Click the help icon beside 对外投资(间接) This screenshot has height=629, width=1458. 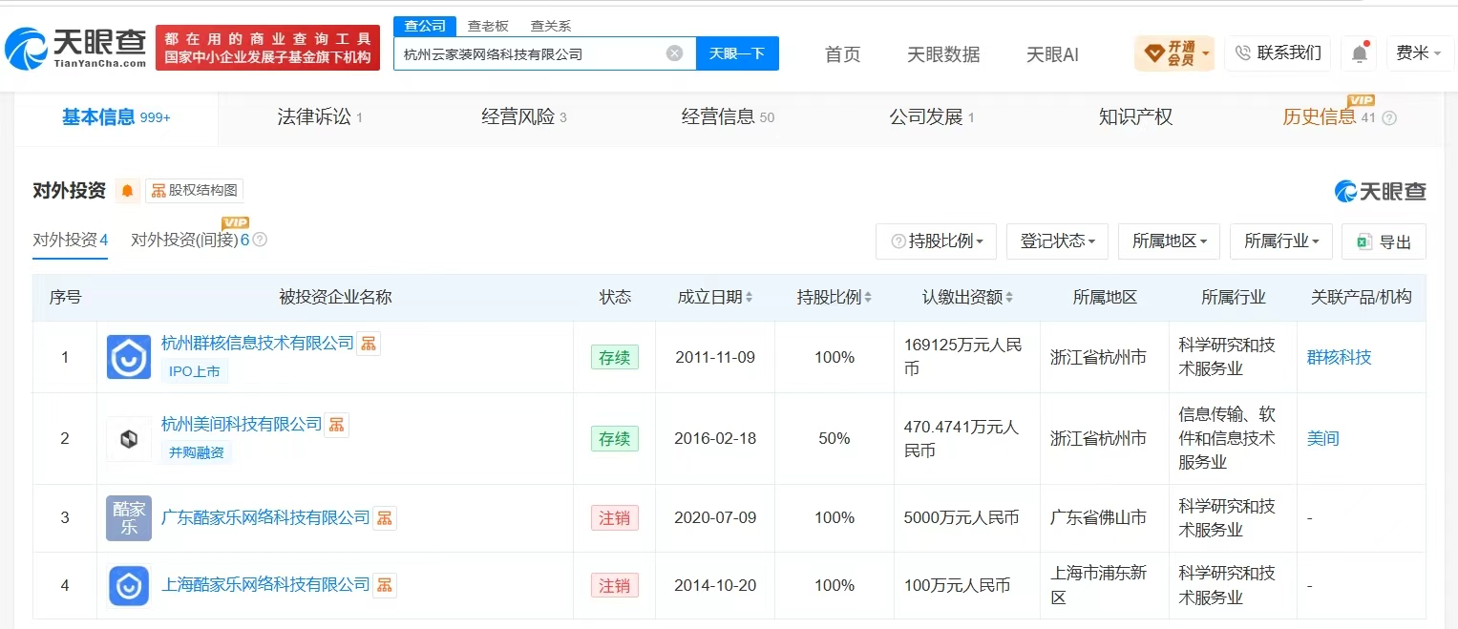pos(260,240)
